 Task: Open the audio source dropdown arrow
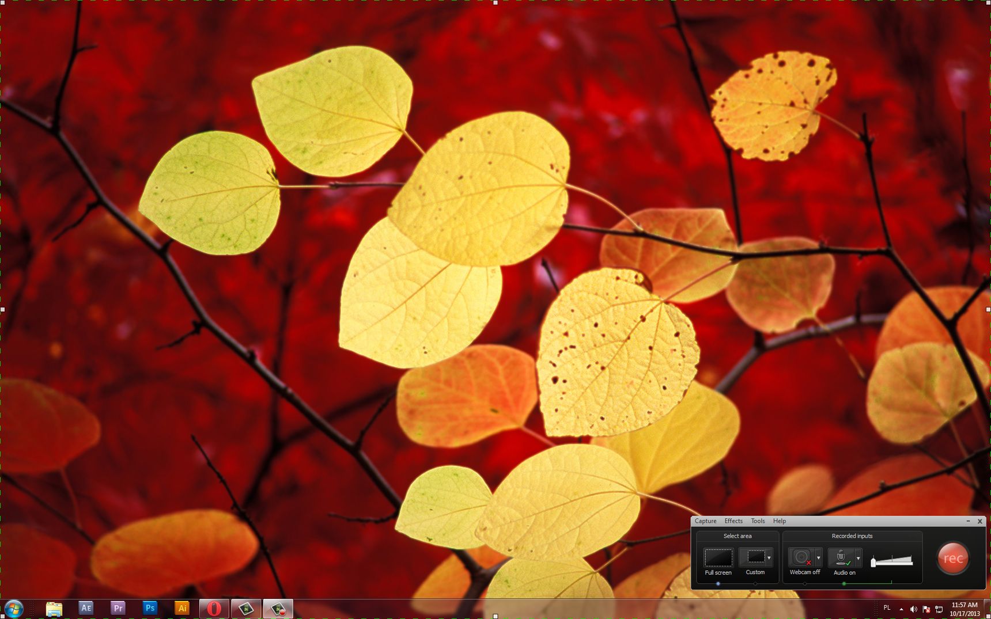pos(858,557)
